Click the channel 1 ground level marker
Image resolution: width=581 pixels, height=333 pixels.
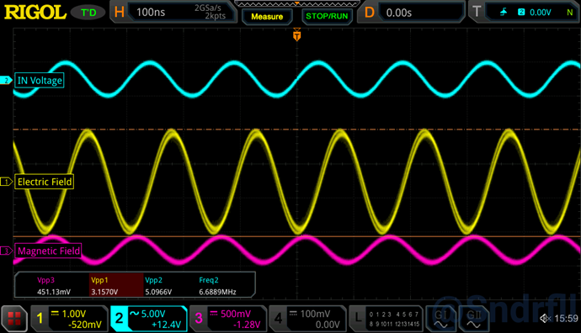pyautogui.click(x=6, y=182)
